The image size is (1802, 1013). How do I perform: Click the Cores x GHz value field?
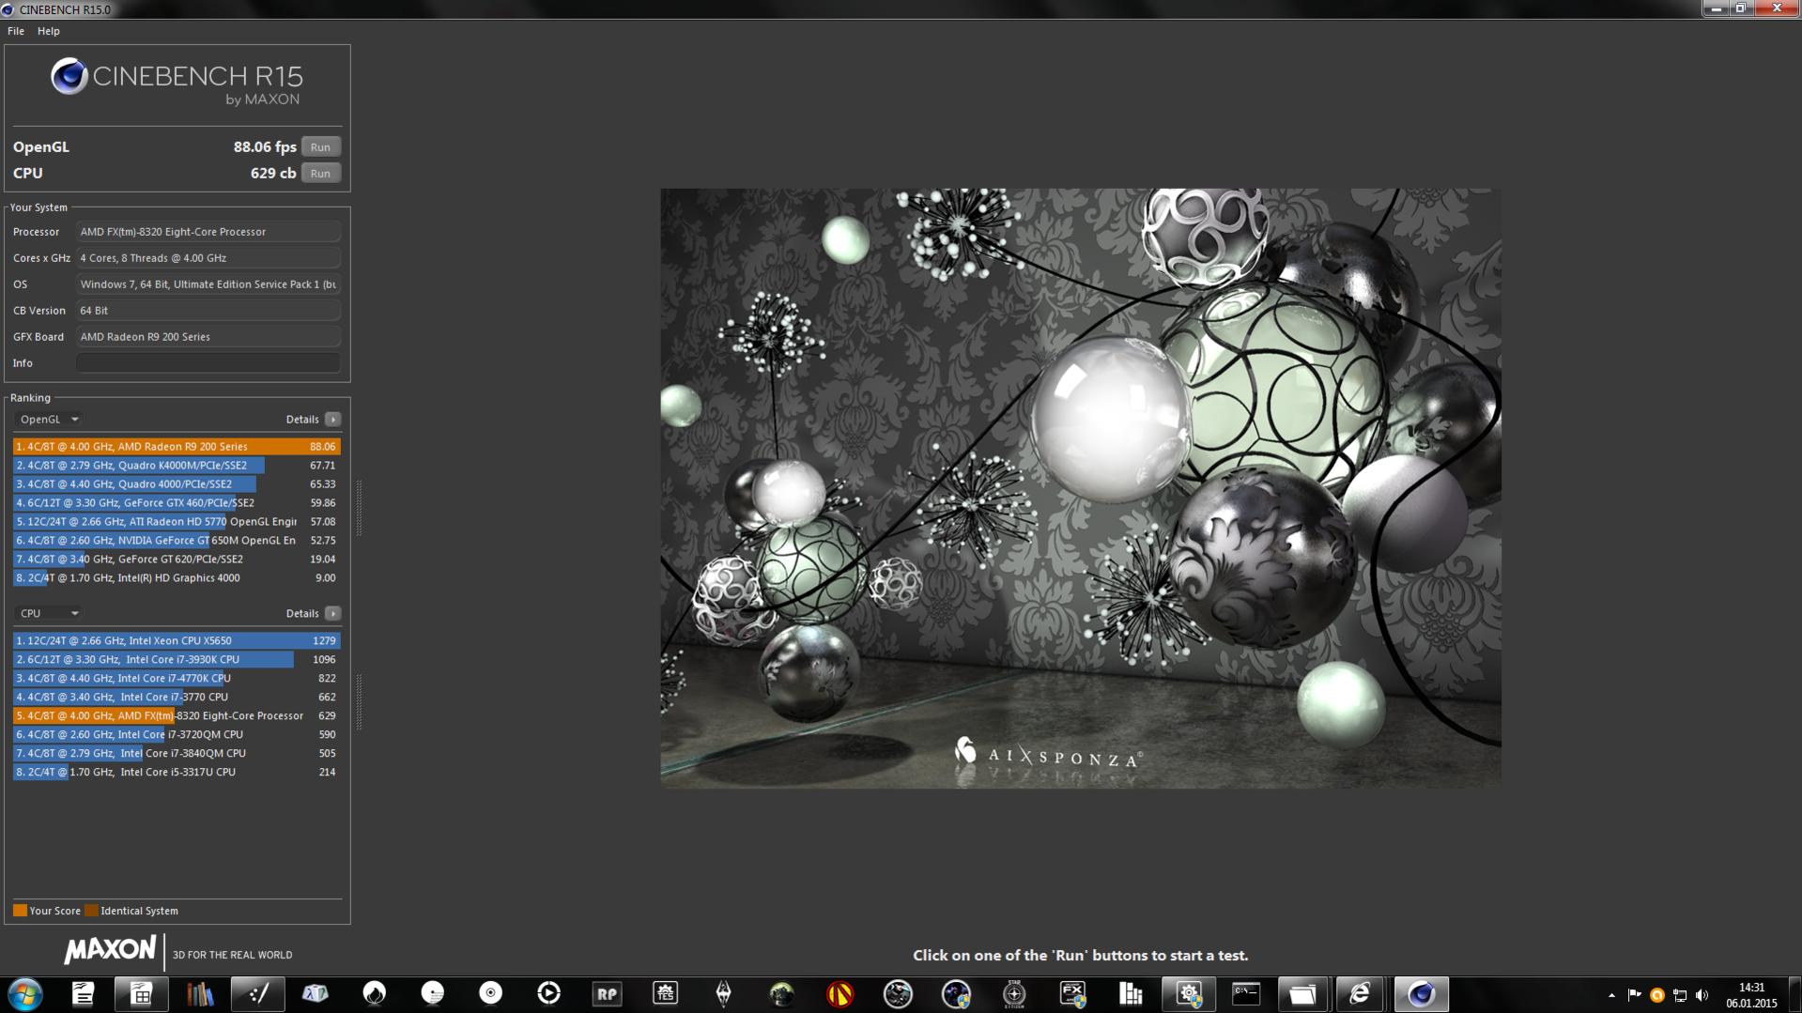pos(208,257)
